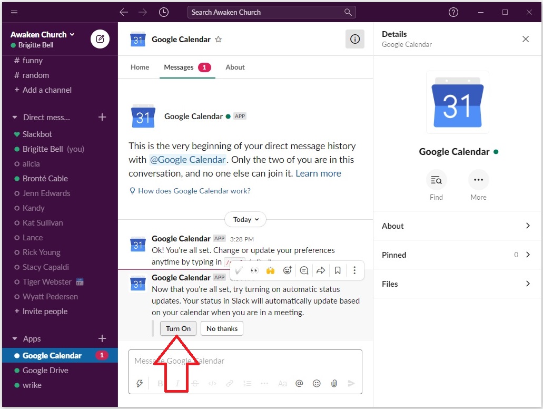Mention someone with the @ icon

(x=299, y=383)
